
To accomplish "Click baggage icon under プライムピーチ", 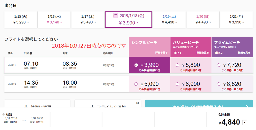I will pyautogui.click(x=217, y=53).
